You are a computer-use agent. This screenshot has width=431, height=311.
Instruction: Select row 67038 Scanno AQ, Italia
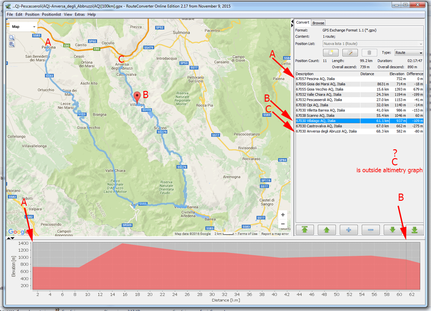point(359,115)
